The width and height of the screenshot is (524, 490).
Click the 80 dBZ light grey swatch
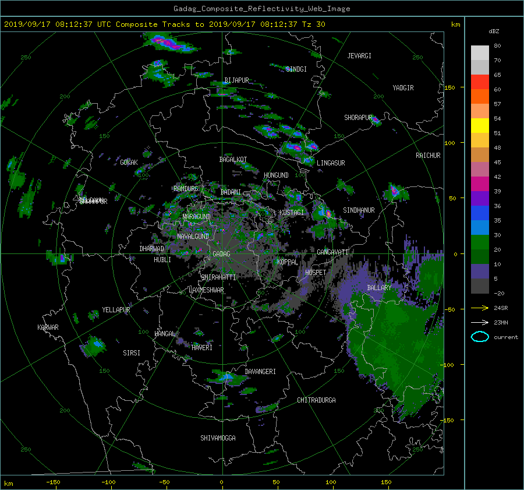[x=480, y=53]
